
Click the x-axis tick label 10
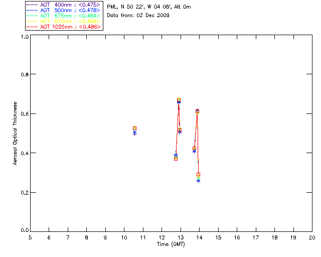(124, 237)
